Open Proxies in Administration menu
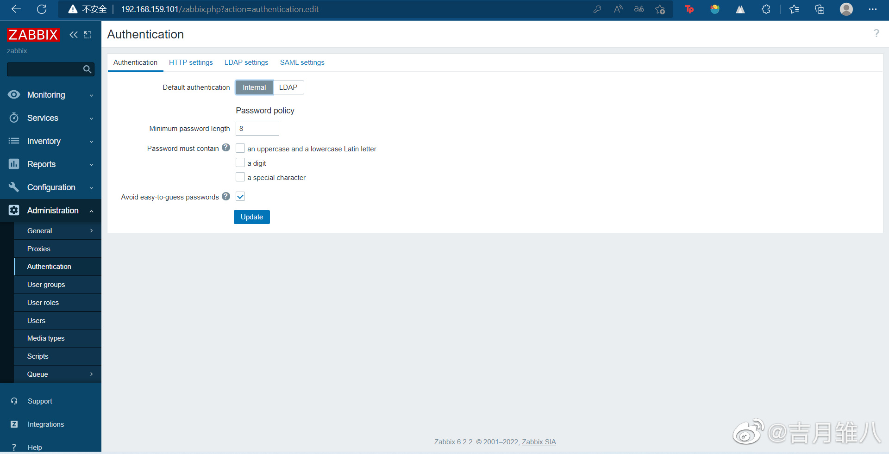The height and width of the screenshot is (454, 889). [57, 249]
